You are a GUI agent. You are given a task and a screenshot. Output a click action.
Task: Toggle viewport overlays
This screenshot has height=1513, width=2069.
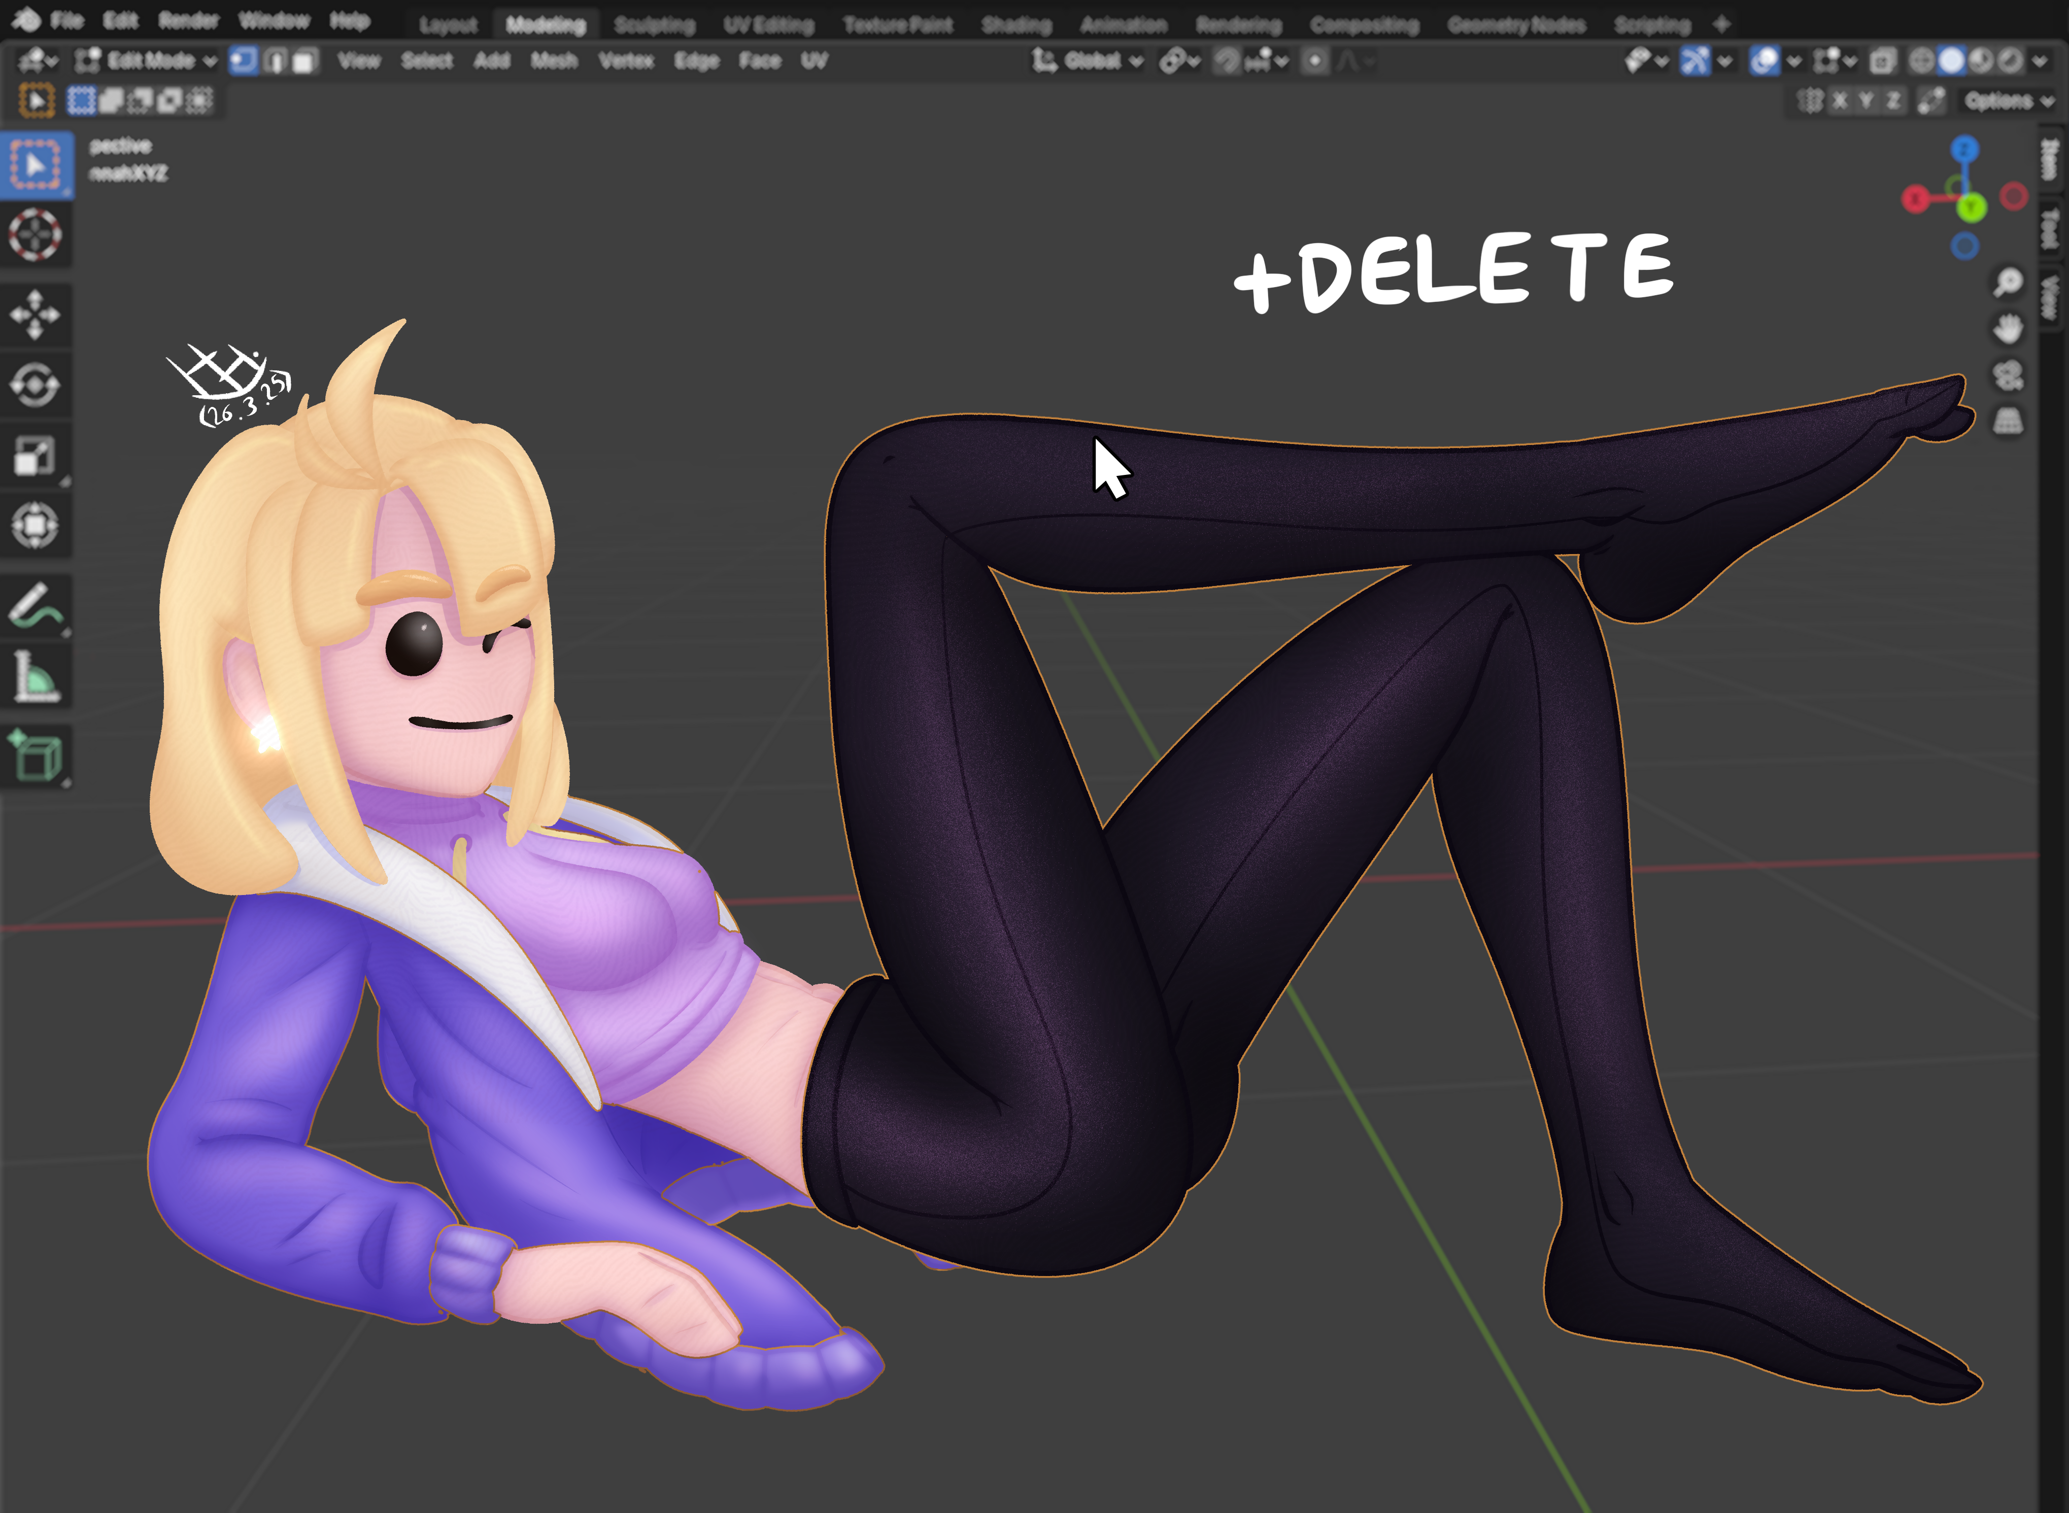(1764, 61)
